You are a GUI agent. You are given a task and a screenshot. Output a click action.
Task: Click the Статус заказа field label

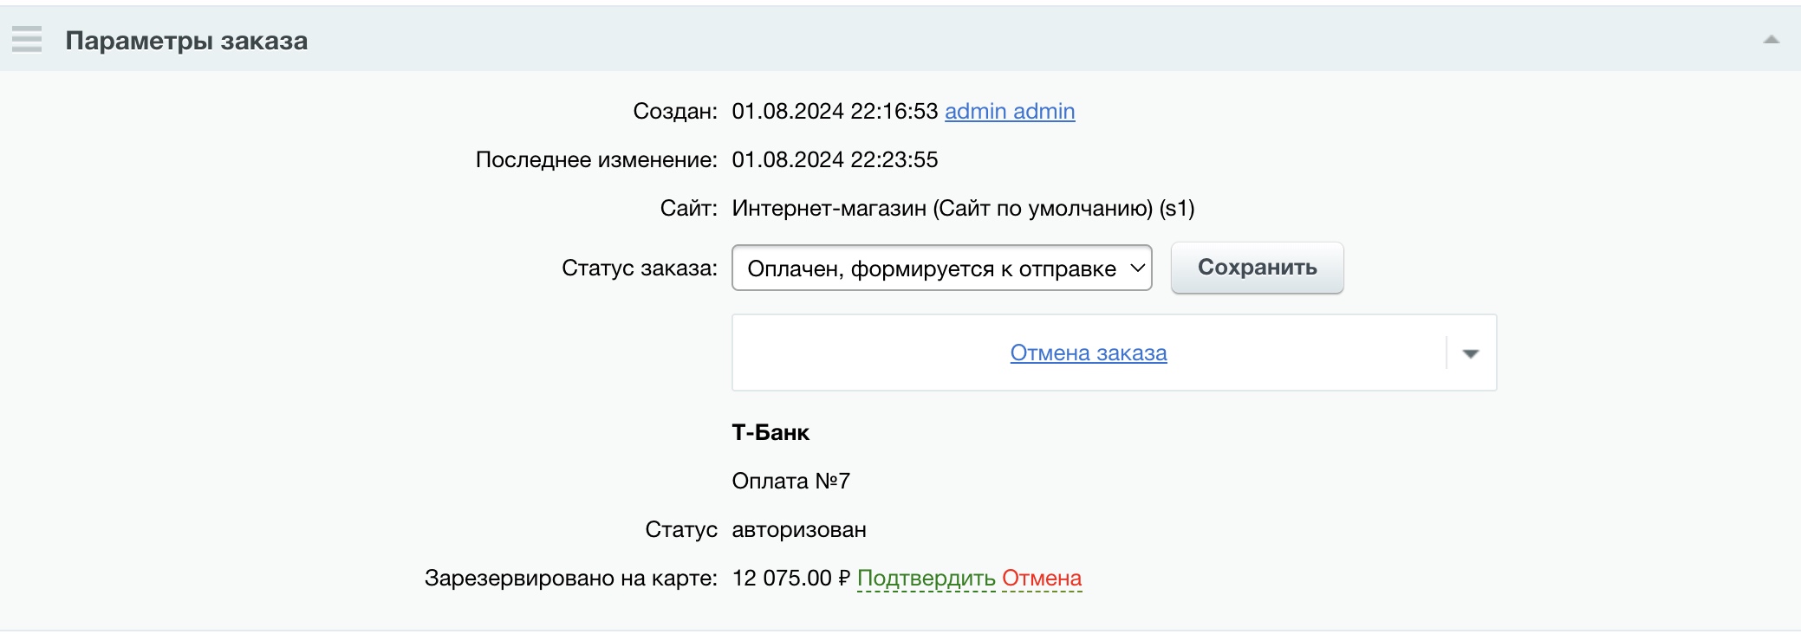tap(639, 268)
